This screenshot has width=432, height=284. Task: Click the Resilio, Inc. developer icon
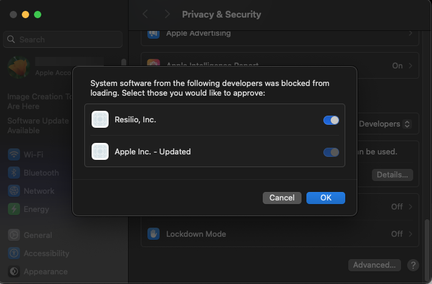click(x=100, y=119)
